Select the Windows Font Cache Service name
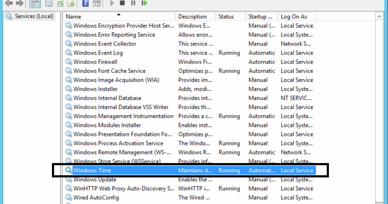 point(109,71)
